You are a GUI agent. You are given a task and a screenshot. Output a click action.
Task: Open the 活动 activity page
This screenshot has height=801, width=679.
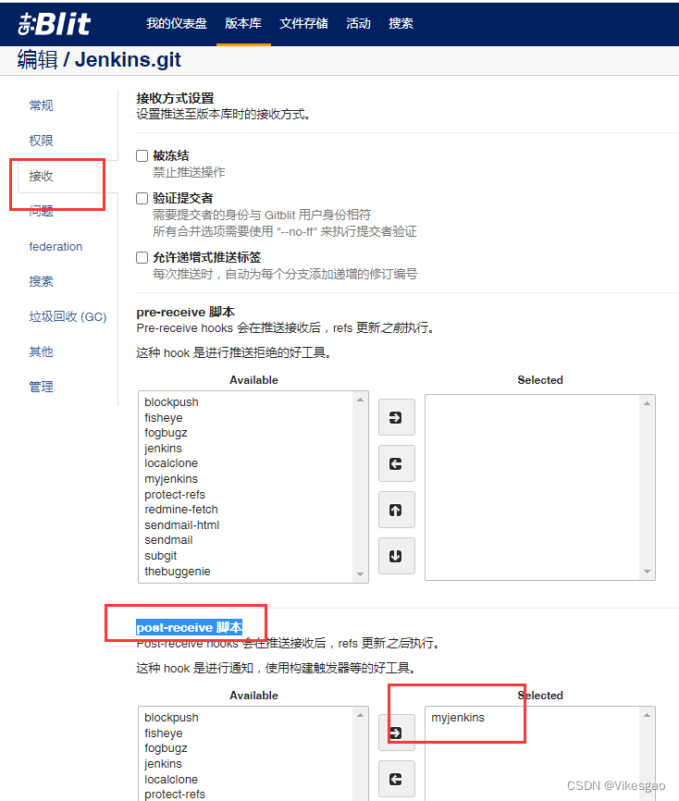pyautogui.click(x=358, y=23)
